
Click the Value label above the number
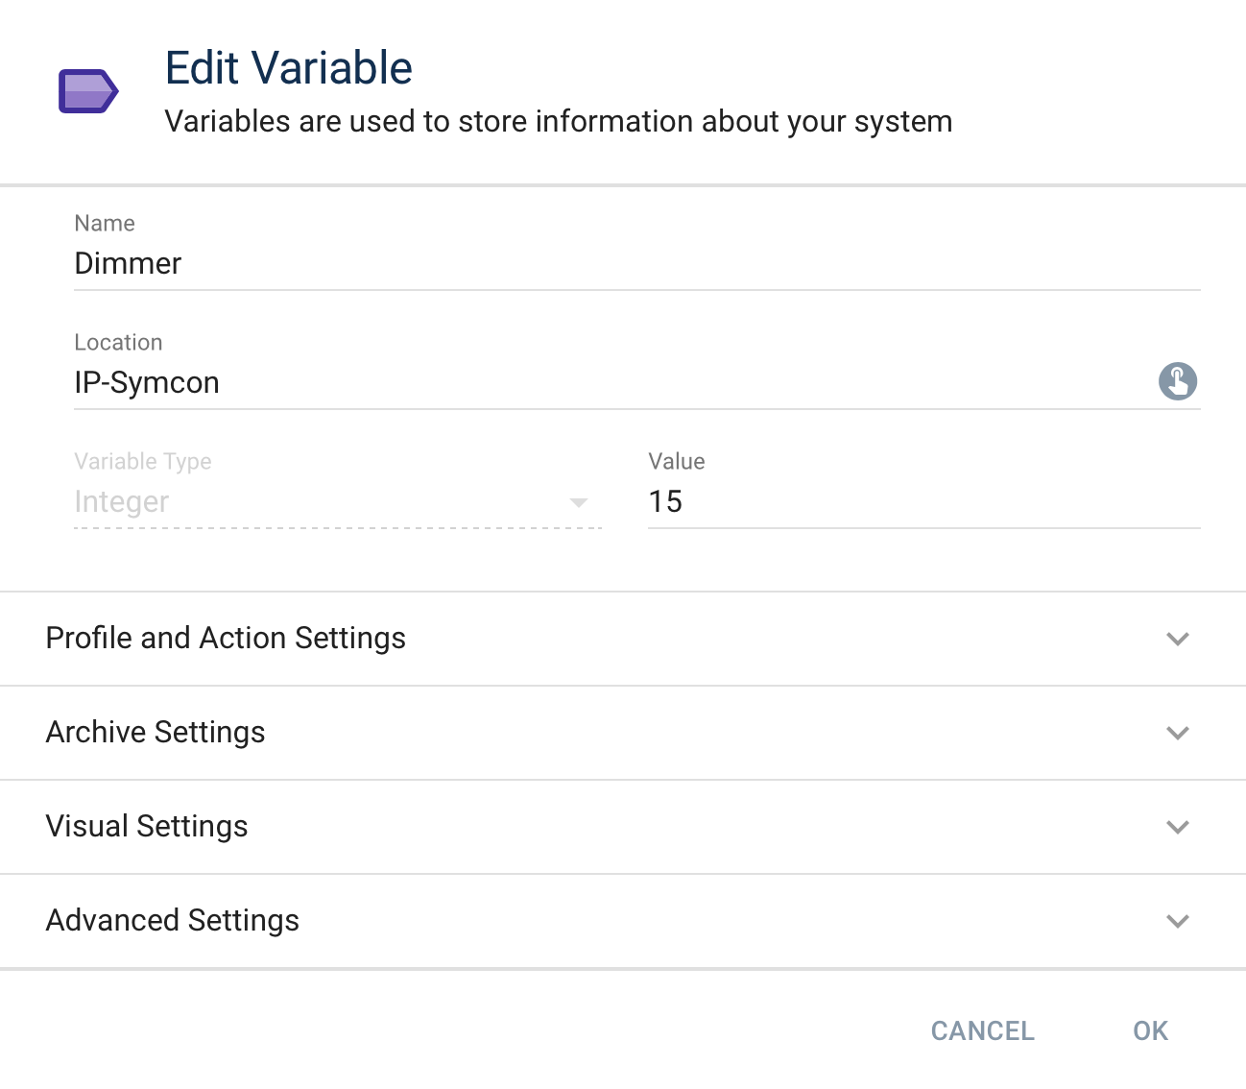(x=676, y=462)
